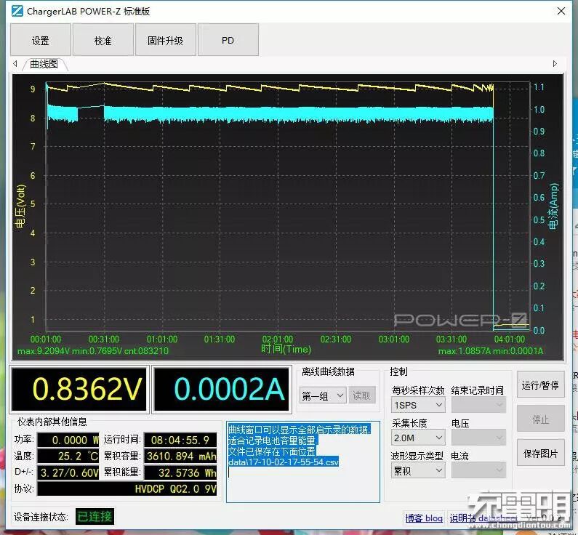Open the 累积 waveform display type dropdown

coord(417,470)
